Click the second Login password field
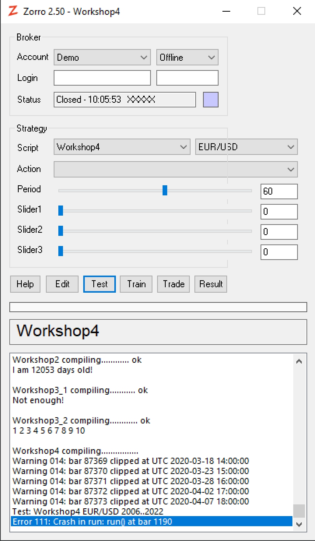315x541 pixels. pos(187,78)
